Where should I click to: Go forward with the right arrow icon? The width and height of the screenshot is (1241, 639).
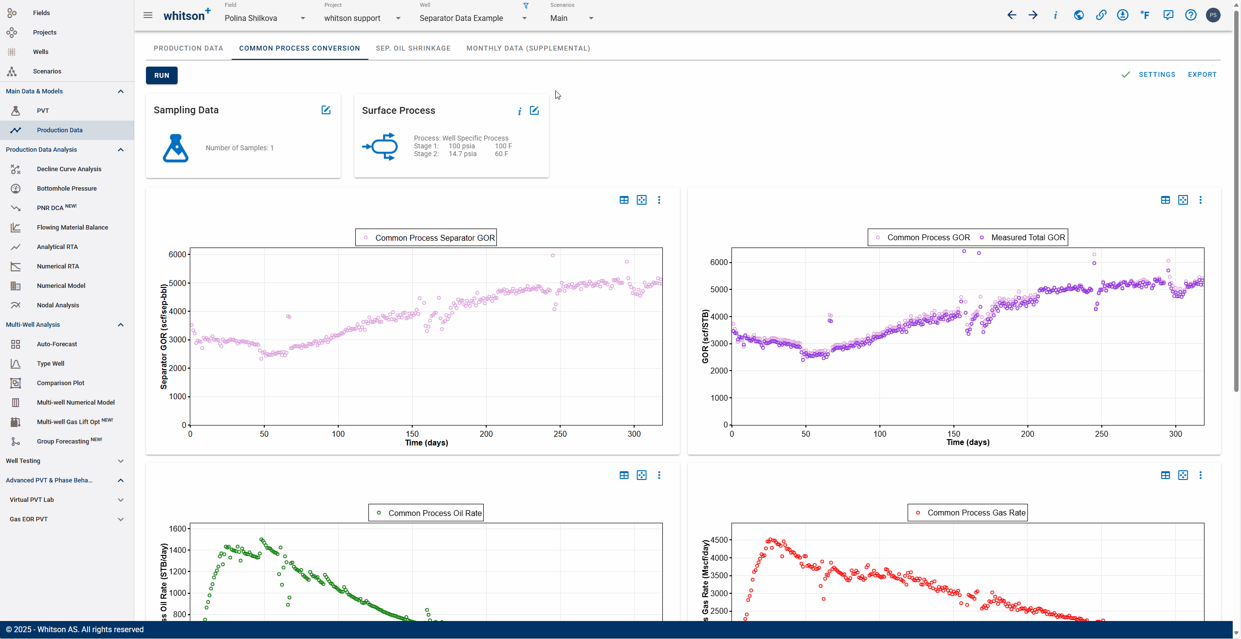(x=1033, y=15)
